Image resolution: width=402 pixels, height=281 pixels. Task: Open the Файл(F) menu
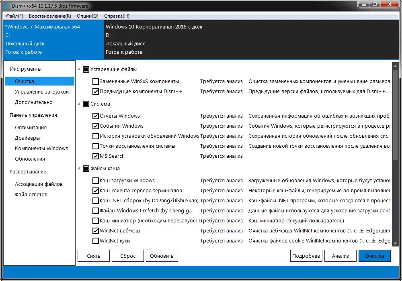(x=14, y=16)
